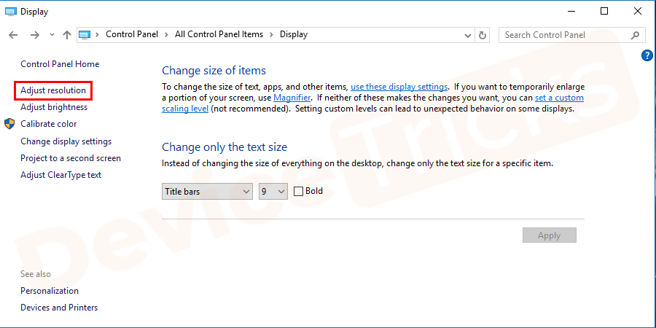The image size is (656, 328).
Task: Open the Title bars item dropdown
Action: [208, 192]
